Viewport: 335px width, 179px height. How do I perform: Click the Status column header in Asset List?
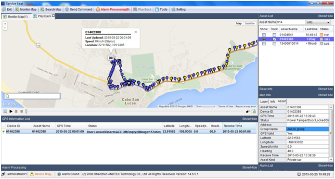coord(324,29)
